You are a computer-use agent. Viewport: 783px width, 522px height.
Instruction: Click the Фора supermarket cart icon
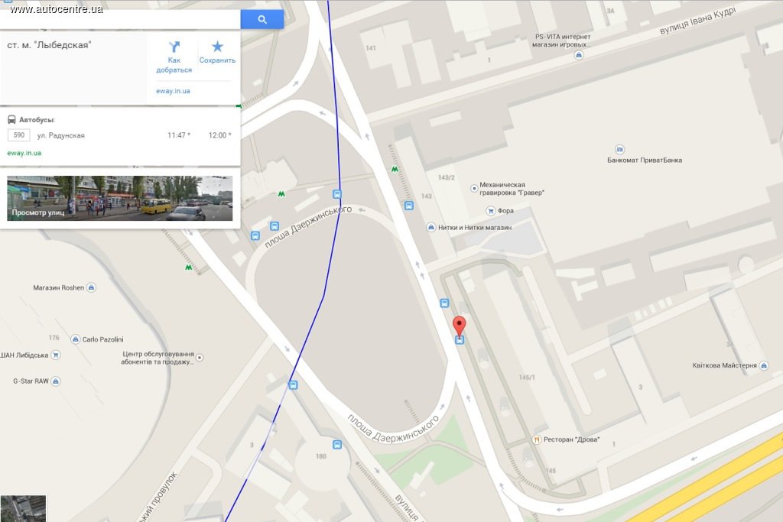(491, 211)
